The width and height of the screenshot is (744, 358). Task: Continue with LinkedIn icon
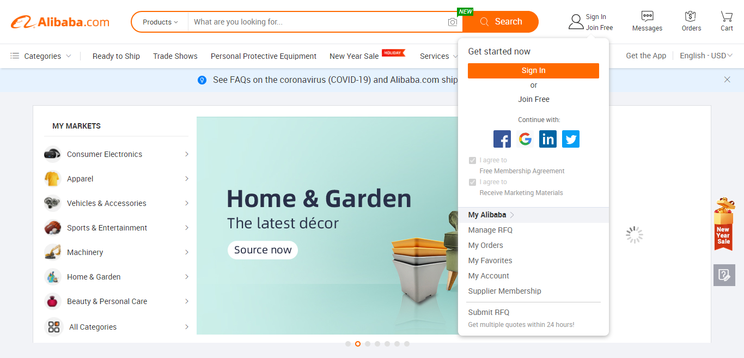[x=548, y=139]
